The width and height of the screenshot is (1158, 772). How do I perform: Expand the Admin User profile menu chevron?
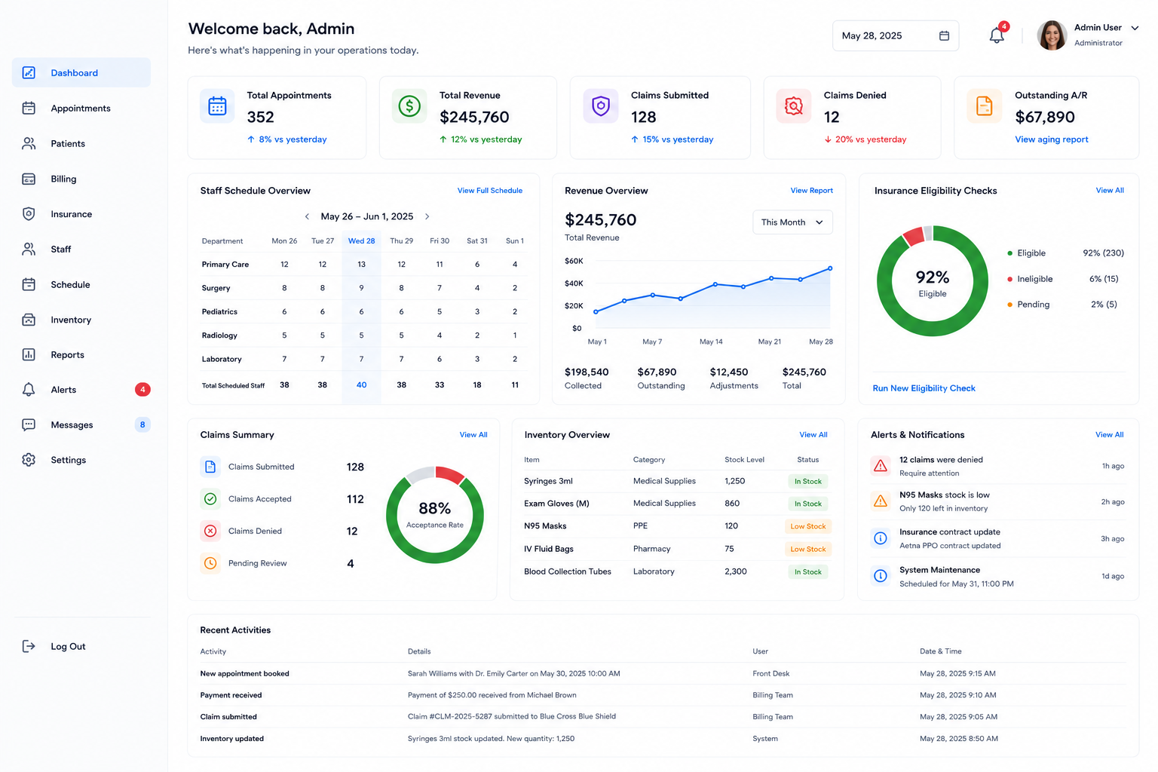click(x=1135, y=28)
